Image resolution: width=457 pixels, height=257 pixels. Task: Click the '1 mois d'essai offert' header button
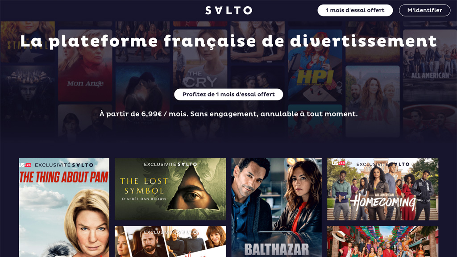point(355,10)
